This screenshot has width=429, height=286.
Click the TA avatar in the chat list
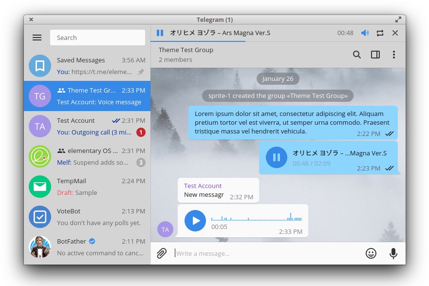pyautogui.click(x=40, y=126)
